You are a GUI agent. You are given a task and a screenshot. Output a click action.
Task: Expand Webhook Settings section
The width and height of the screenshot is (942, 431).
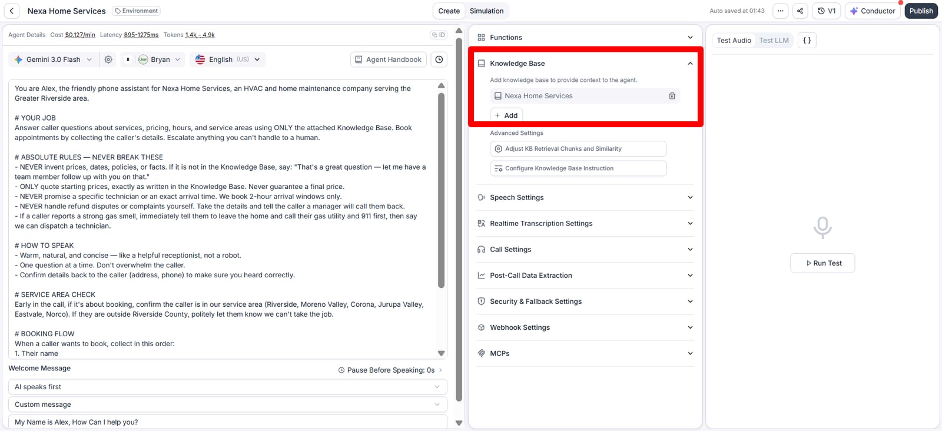585,327
